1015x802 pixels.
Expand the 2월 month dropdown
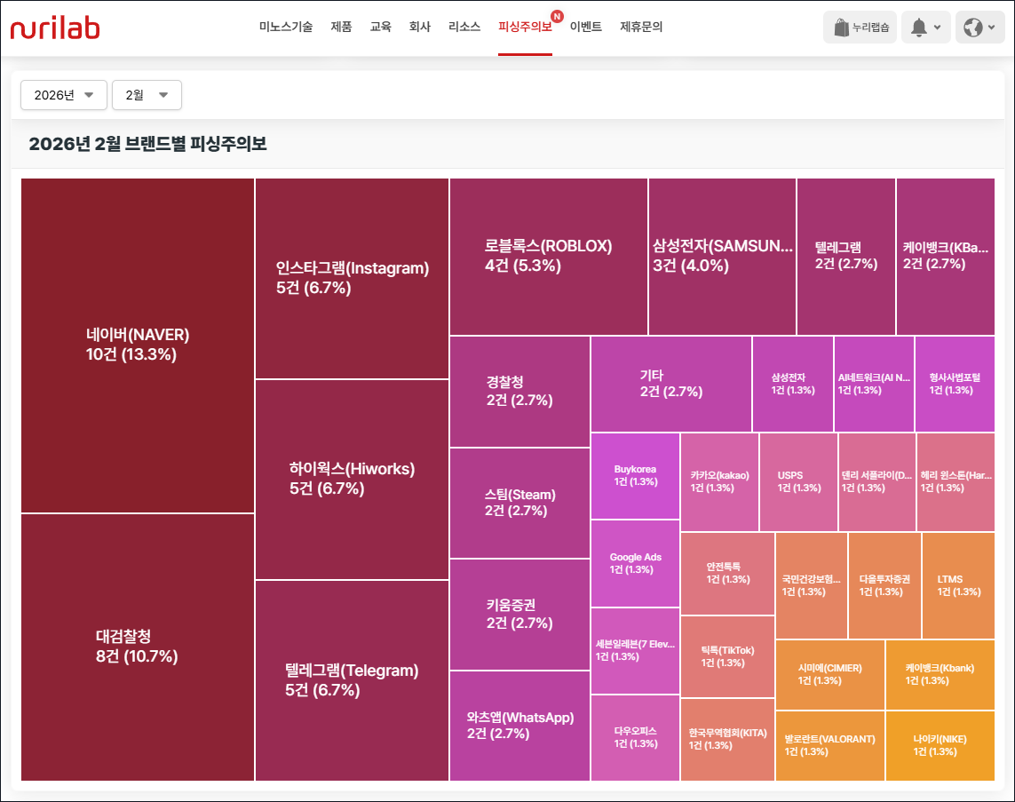click(147, 95)
